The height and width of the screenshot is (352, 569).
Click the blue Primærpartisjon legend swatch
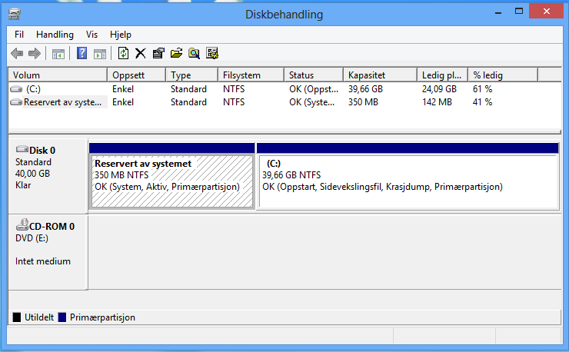(62, 317)
